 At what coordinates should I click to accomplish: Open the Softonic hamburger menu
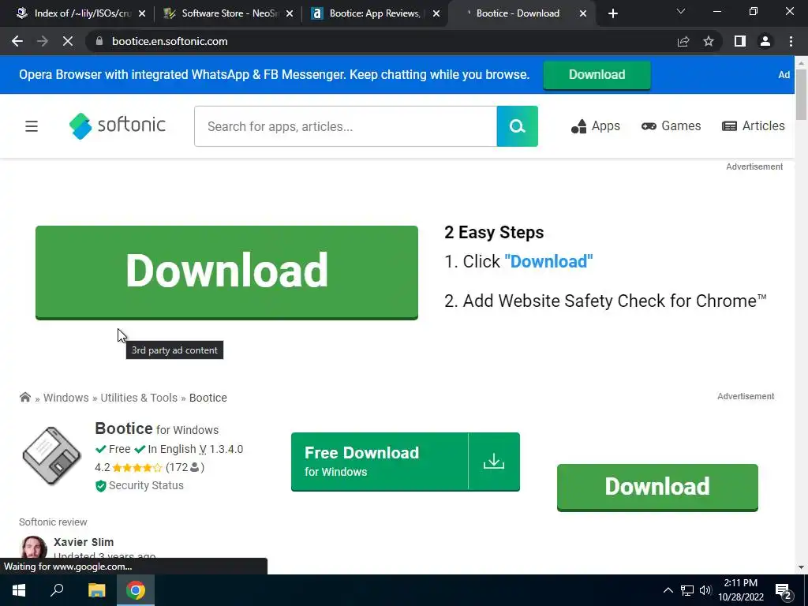[x=32, y=126]
